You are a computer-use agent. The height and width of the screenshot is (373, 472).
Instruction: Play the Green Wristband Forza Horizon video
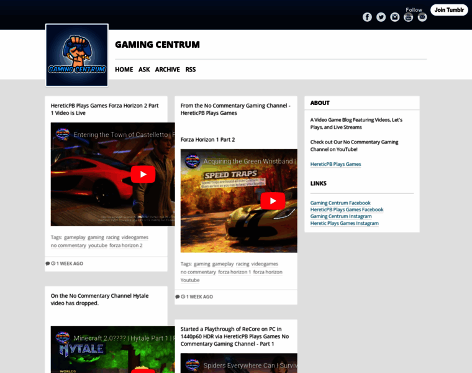point(273,201)
